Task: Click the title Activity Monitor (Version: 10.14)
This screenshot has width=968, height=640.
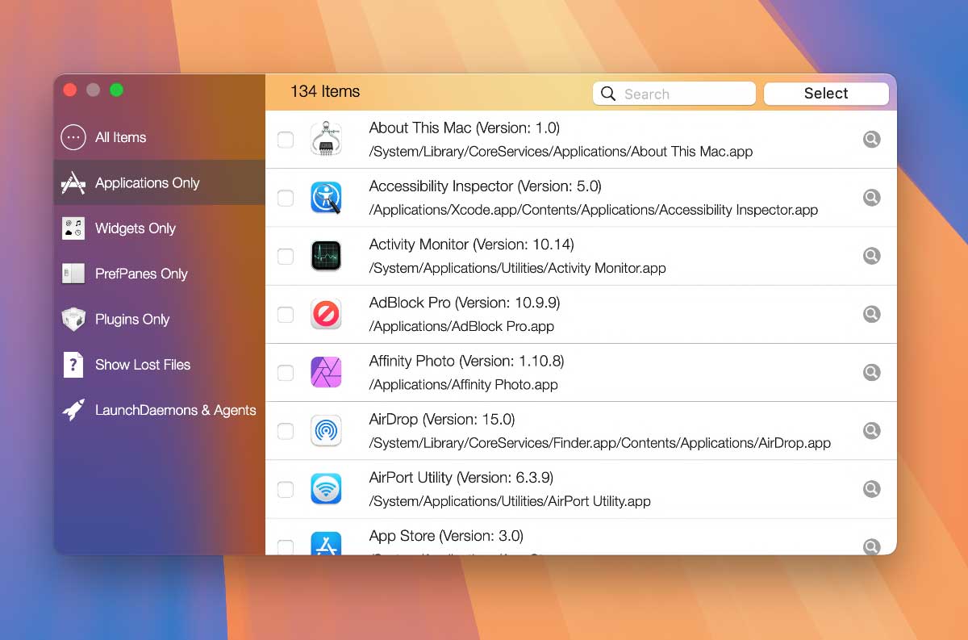Action: pyautogui.click(x=472, y=244)
